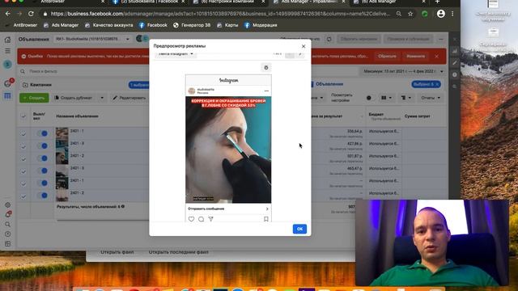Bookmark page with the star icon
This screenshot has height=291, width=518.
point(410,14)
